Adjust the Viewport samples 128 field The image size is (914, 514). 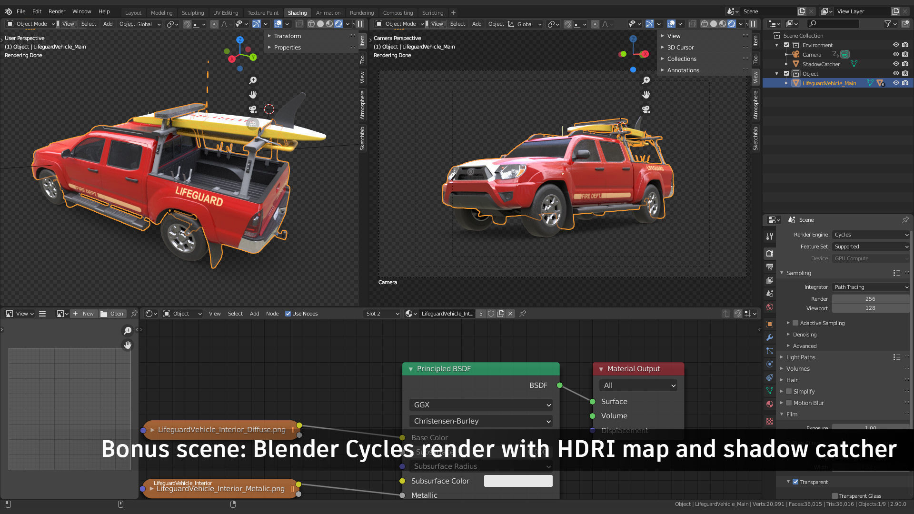[871, 308]
